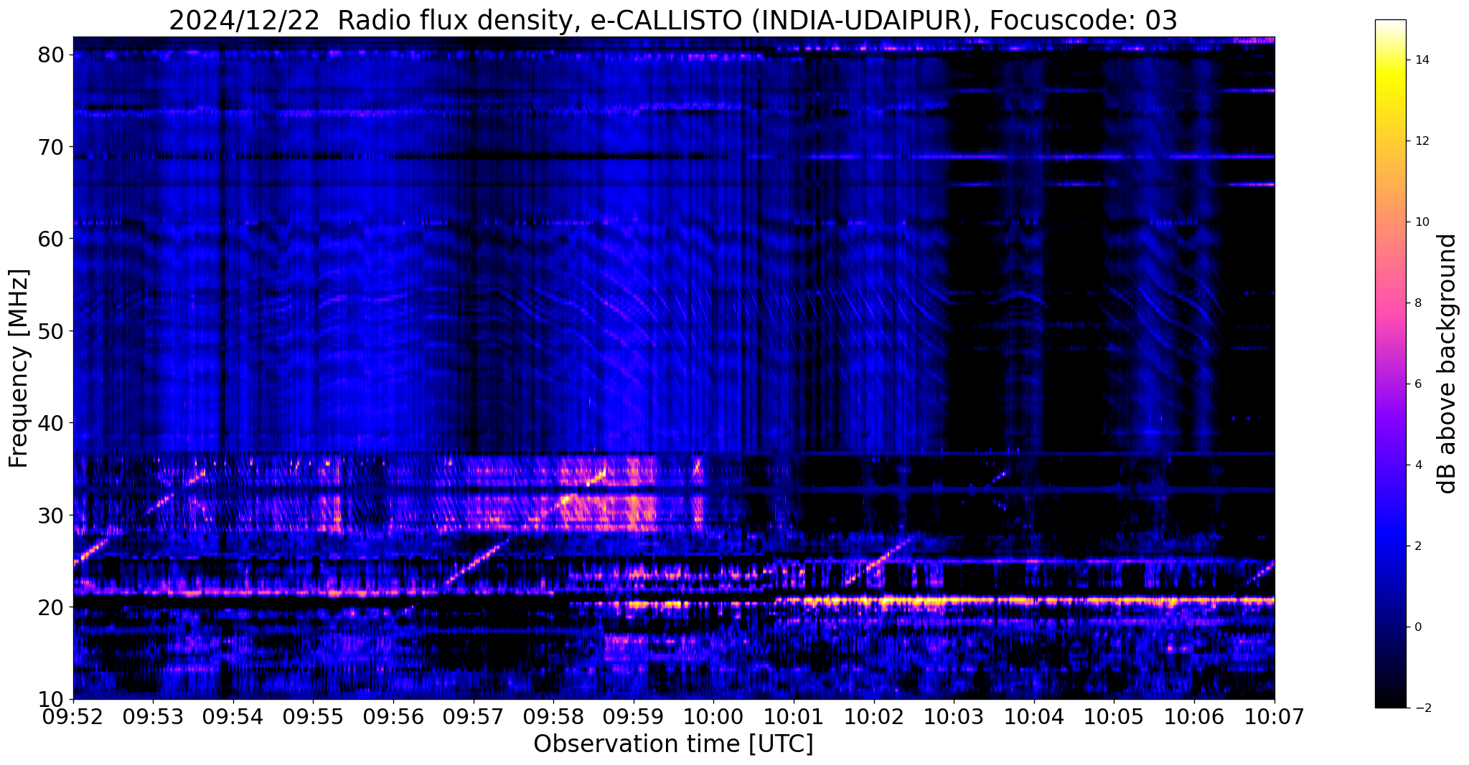Click the 09:55 time tick label
1469x765 pixels.
coord(314,717)
